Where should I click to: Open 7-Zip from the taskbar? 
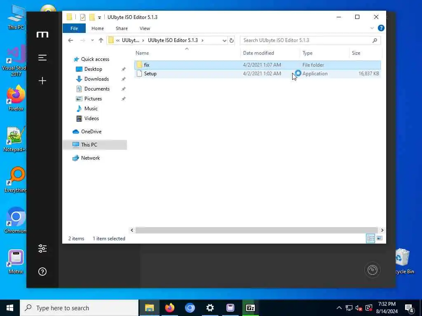pyautogui.click(x=250, y=308)
